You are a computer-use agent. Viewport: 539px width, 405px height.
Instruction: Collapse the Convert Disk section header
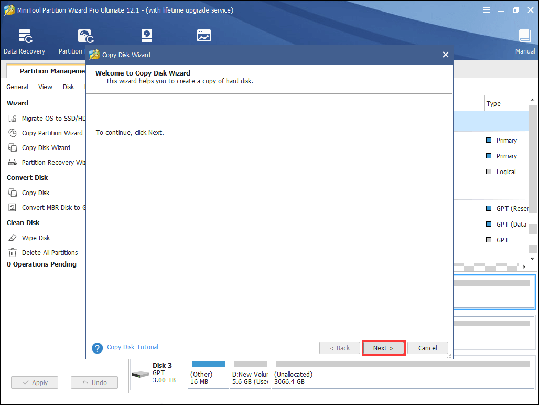tap(27, 178)
